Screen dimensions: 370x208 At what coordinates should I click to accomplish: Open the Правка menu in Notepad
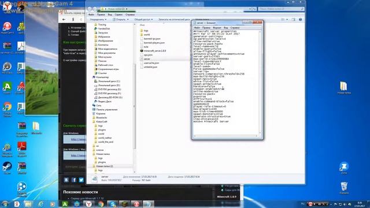click(206, 28)
